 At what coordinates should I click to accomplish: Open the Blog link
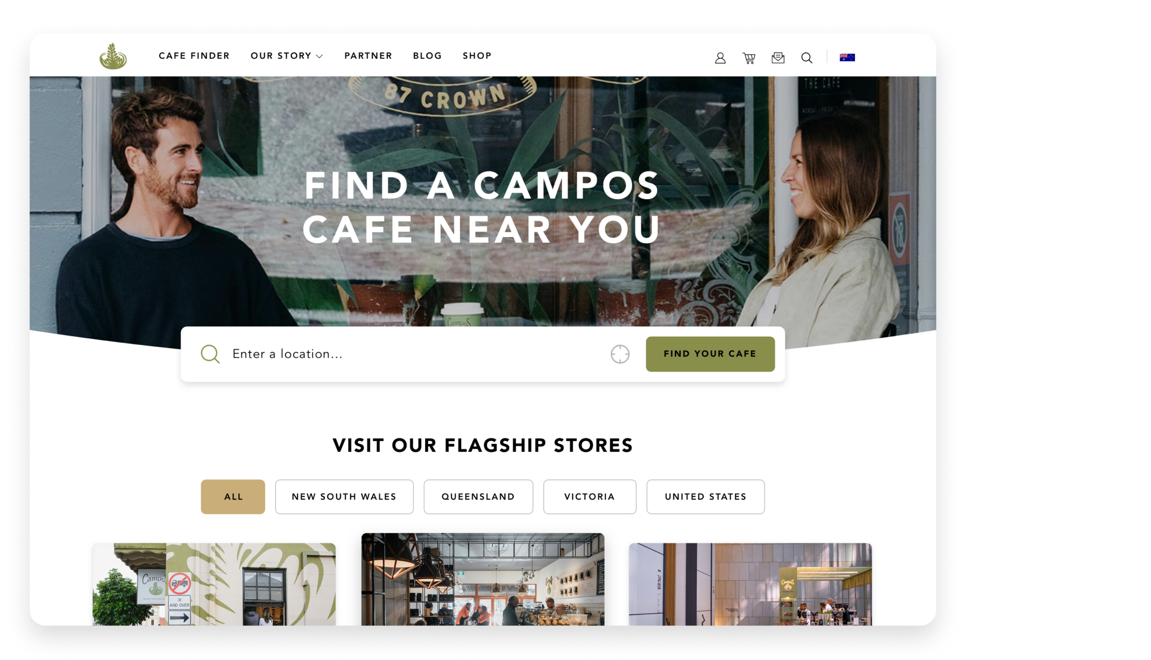click(427, 56)
